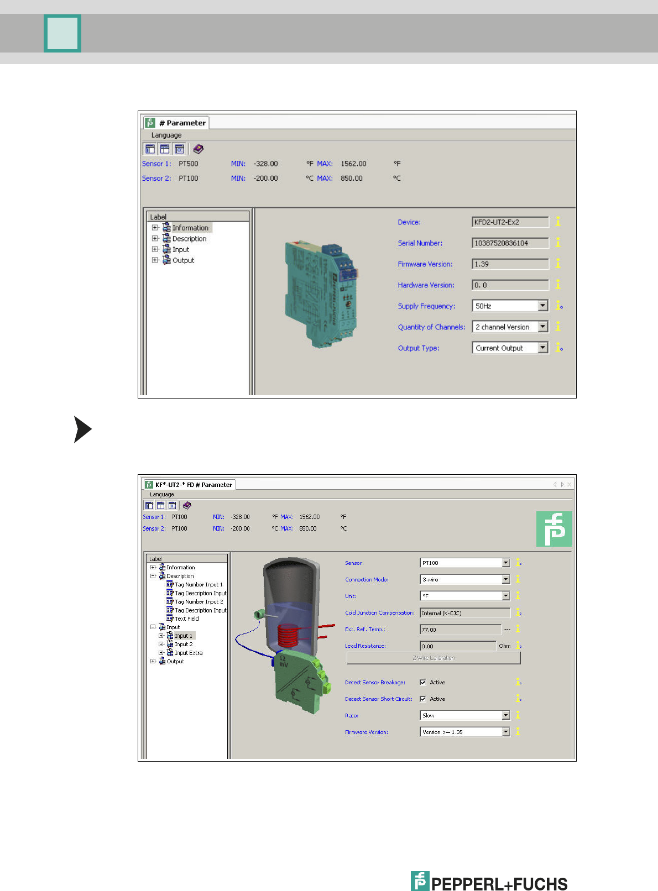
Task: Click info icon beside Supply Frequency
Action: coord(559,306)
